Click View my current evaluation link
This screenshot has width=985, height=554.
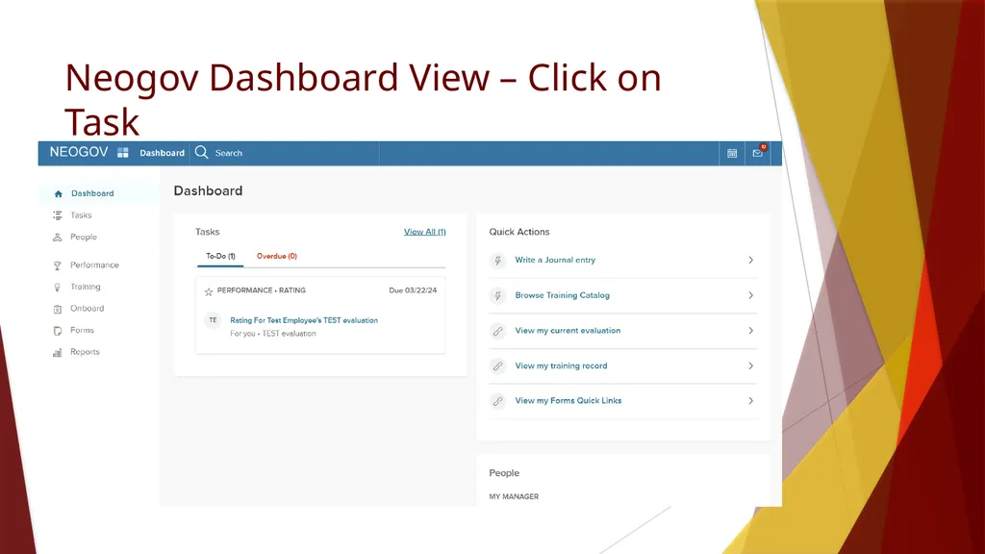pos(568,331)
